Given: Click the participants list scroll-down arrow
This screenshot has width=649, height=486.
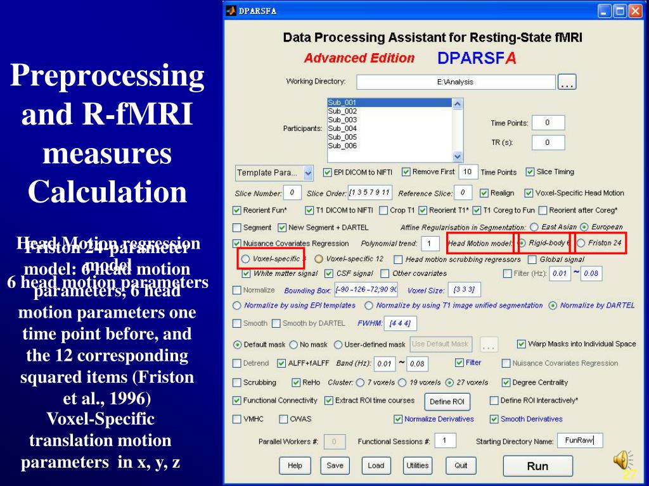Looking at the screenshot, I should tap(458, 156).
